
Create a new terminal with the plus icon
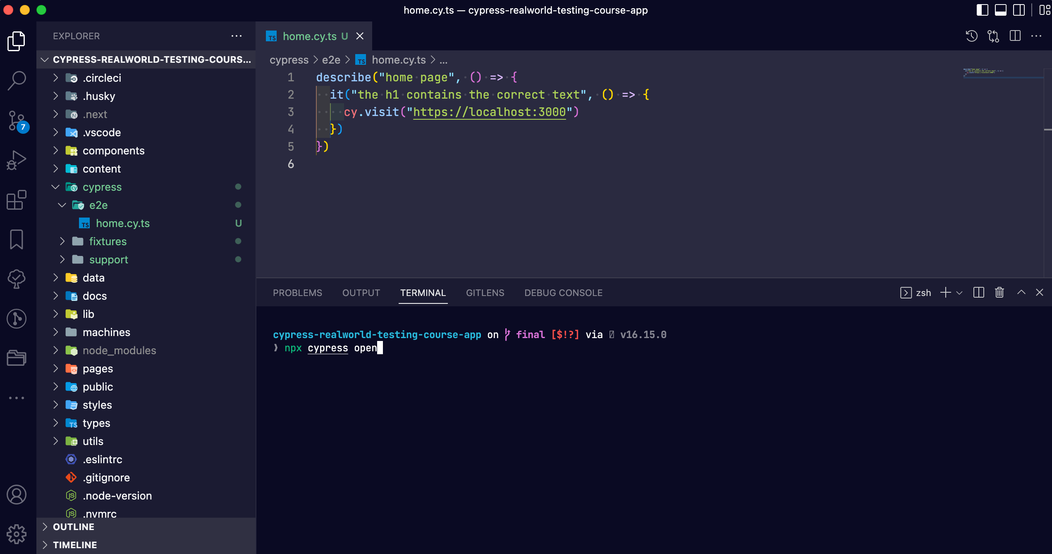pos(946,292)
